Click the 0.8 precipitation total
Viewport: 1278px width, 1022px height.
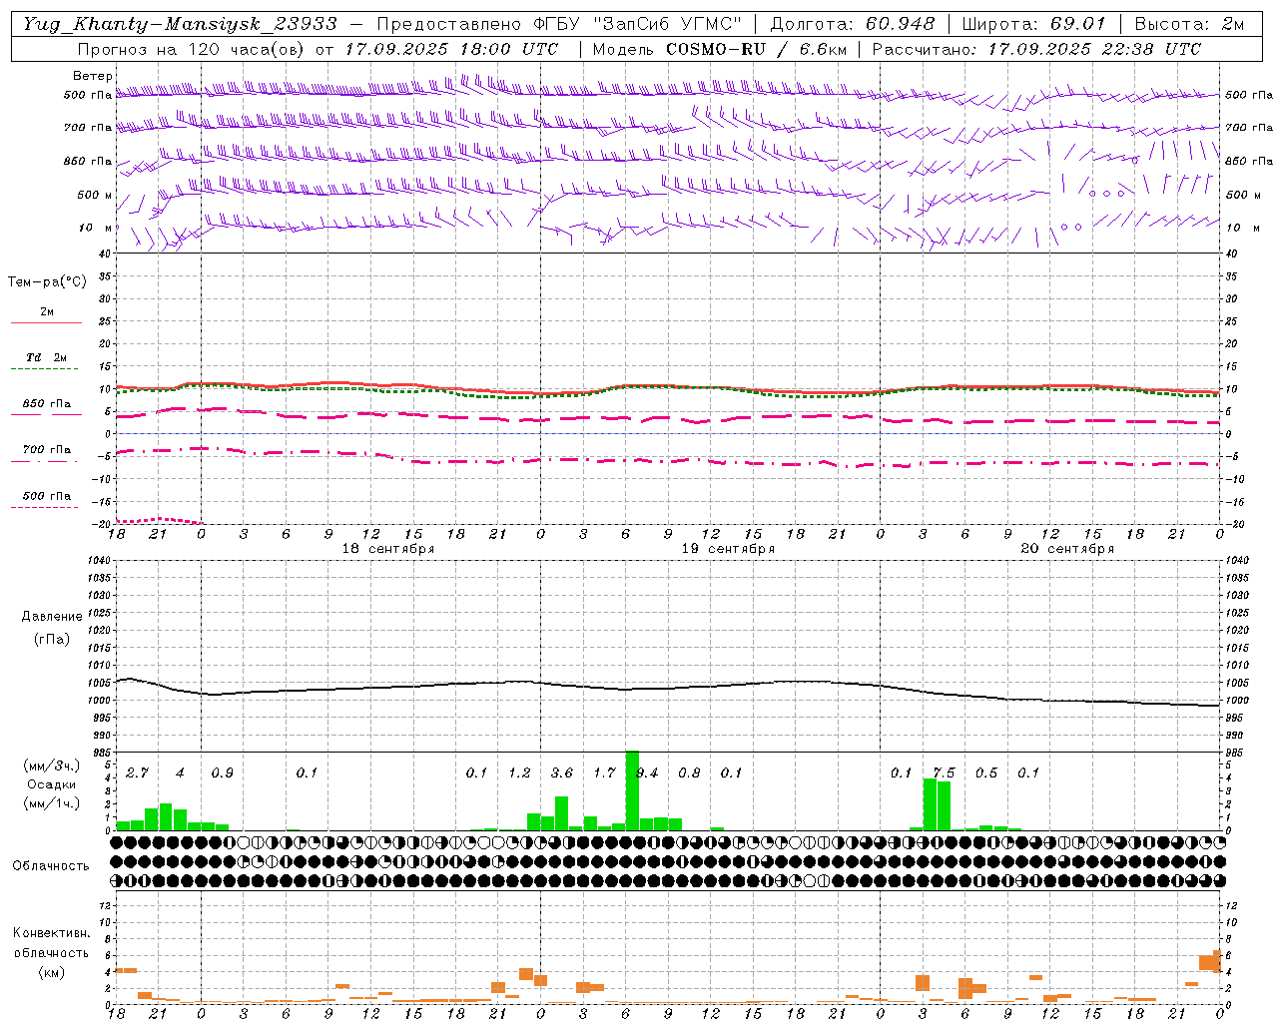coord(689,772)
